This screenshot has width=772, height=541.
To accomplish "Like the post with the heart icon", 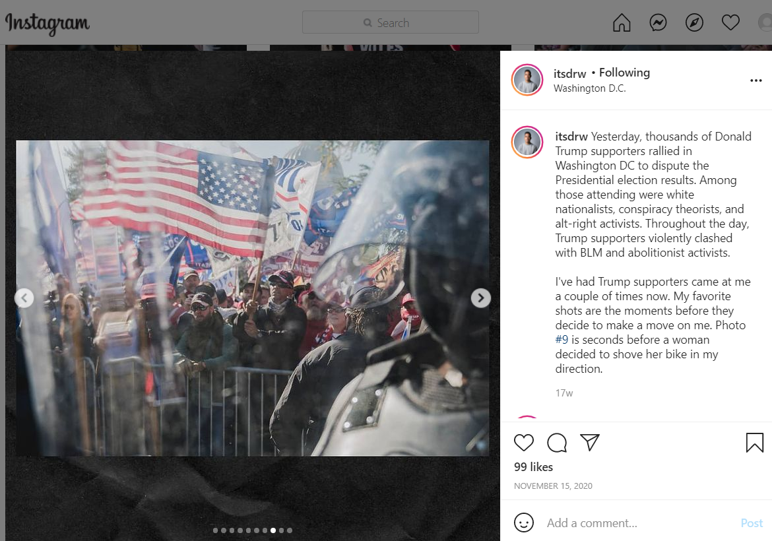I will [x=523, y=443].
